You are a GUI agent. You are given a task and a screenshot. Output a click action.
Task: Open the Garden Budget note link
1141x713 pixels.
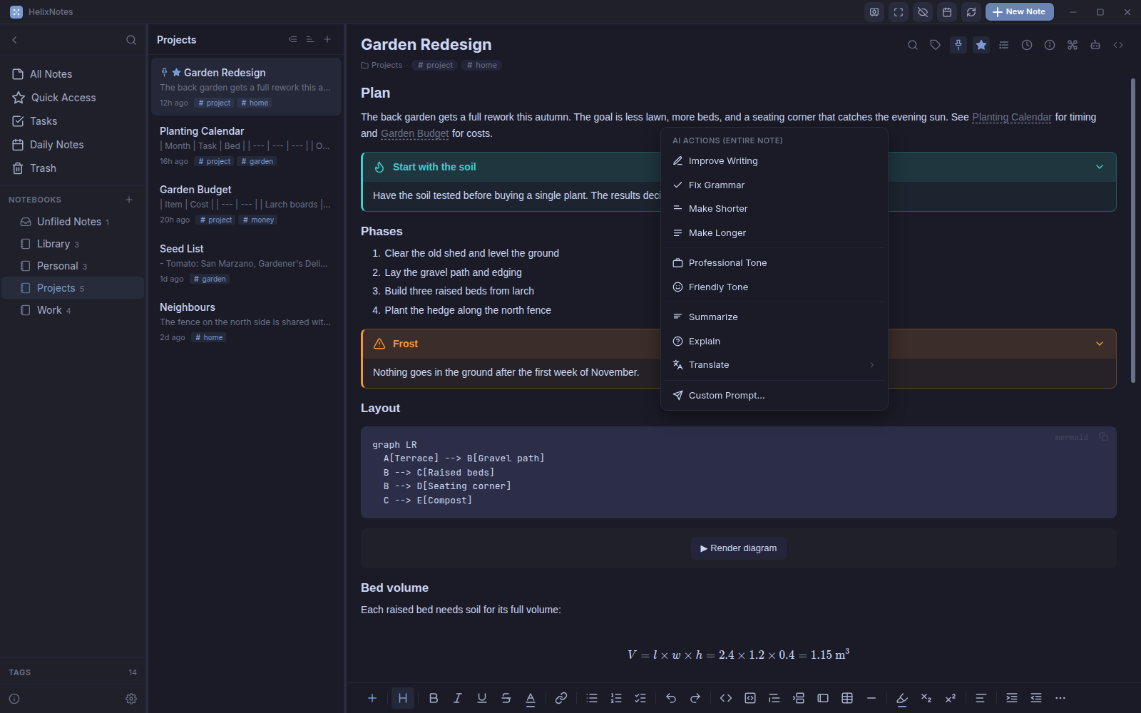[414, 133]
